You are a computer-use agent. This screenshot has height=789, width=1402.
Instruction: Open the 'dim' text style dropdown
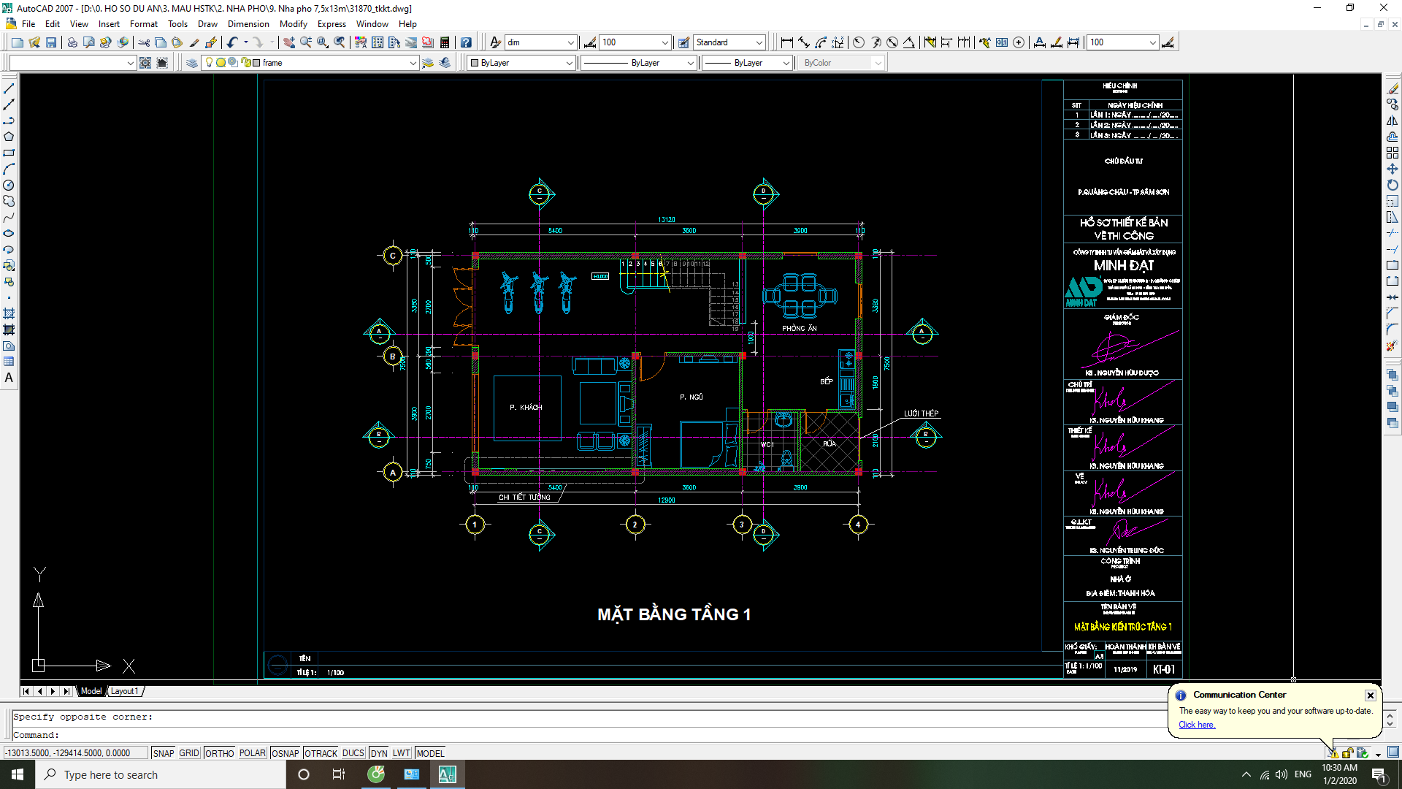click(571, 42)
